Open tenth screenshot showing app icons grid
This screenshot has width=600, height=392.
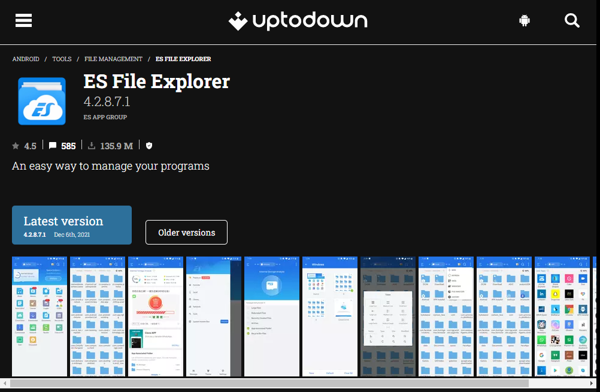click(x=562, y=316)
